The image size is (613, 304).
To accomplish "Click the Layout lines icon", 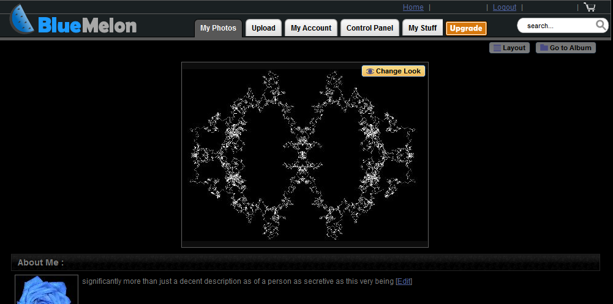I will 497,48.
